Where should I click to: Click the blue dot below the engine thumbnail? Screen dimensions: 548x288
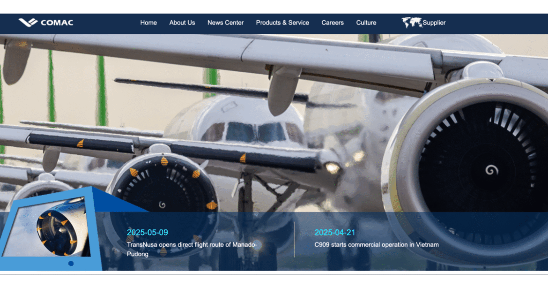tap(71, 264)
